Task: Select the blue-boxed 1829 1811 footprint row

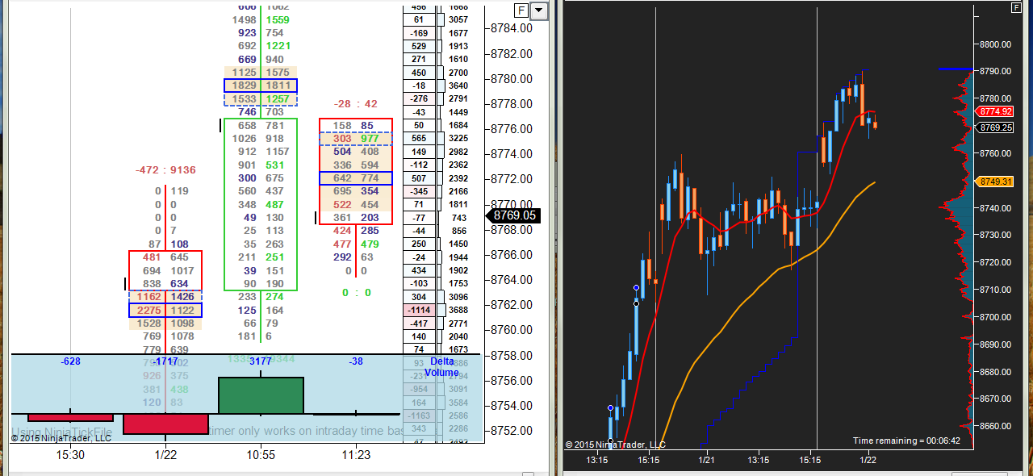Action: (x=261, y=86)
